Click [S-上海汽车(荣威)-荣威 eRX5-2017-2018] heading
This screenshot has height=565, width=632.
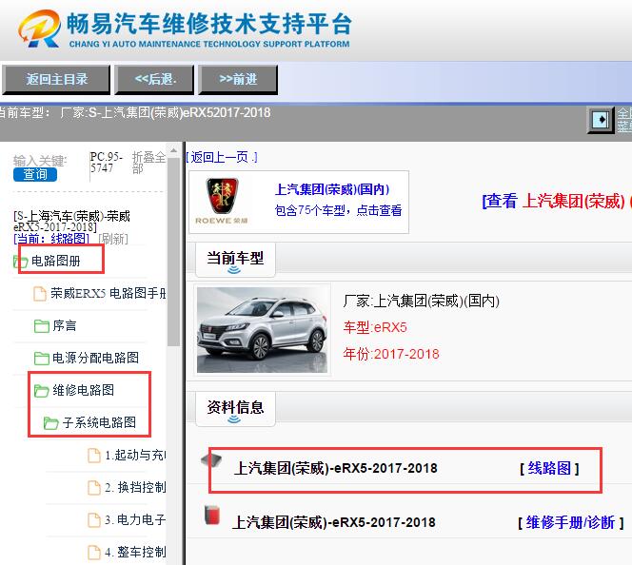coord(71,222)
